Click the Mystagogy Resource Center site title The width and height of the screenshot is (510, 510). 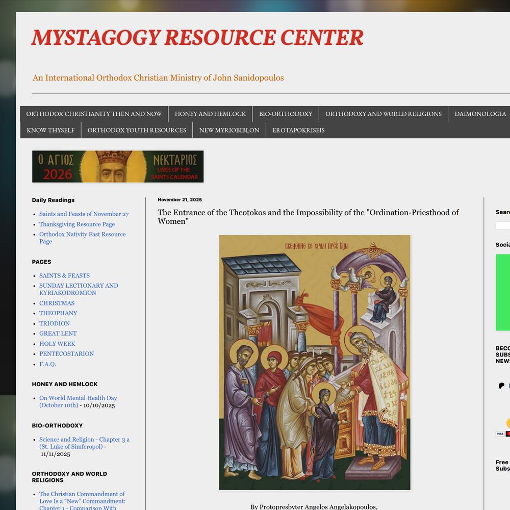pos(197,38)
